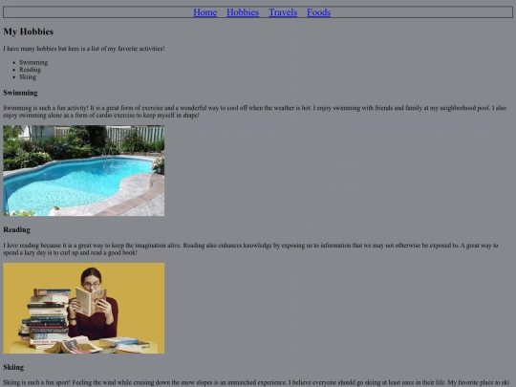Click the woman reading books photo
Screen dimensions: 516x387
click(84, 308)
